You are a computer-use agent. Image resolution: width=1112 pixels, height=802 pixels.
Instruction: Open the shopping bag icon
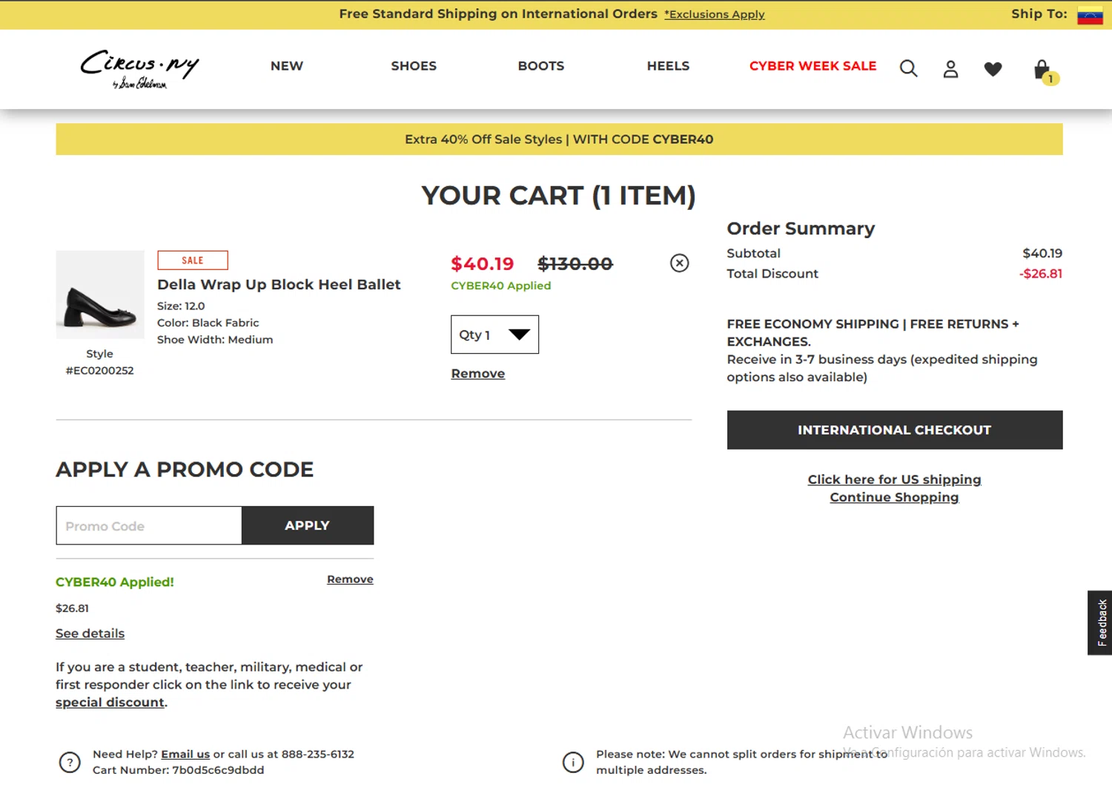click(x=1042, y=70)
